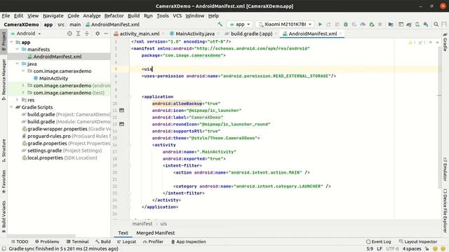The width and height of the screenshot is (449, 252).
Task: Toggle Emulator panel on right edge
Action: [x=445, y=169]
